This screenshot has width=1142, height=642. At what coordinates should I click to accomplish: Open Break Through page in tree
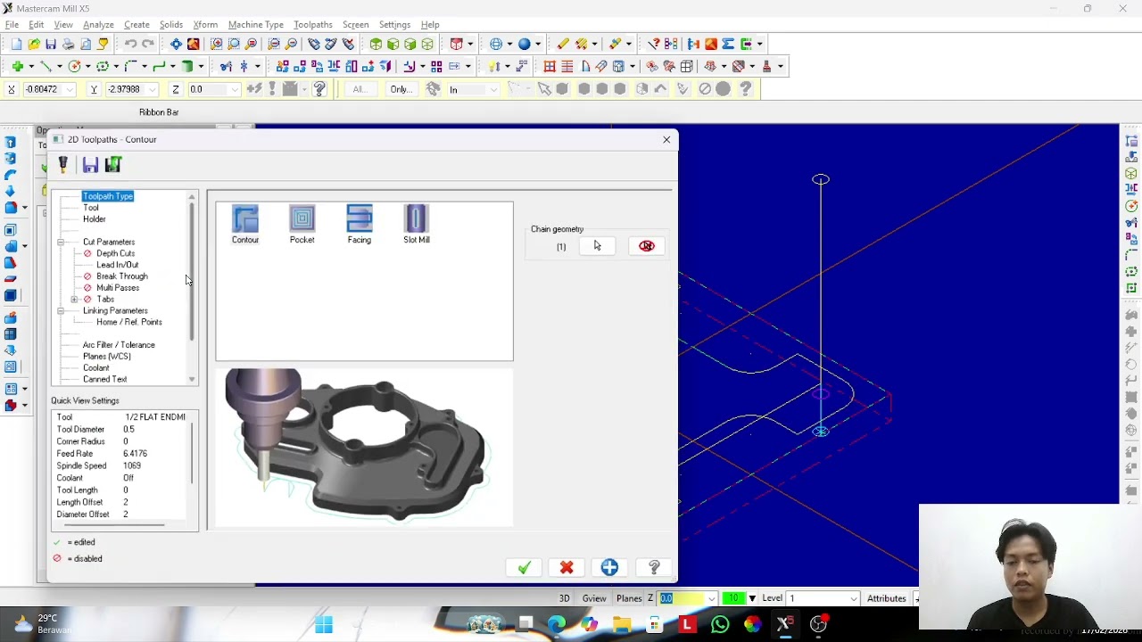[121, 276]
